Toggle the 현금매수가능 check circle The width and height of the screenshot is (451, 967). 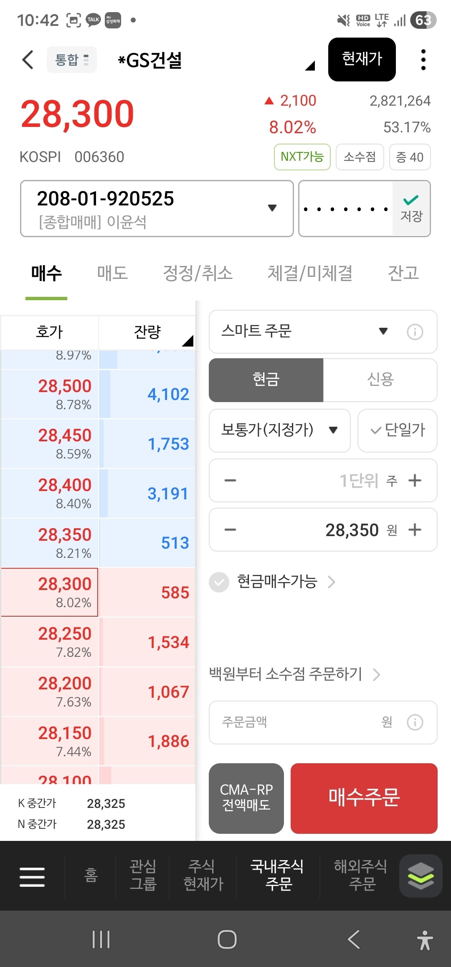[x=219, y=582]
